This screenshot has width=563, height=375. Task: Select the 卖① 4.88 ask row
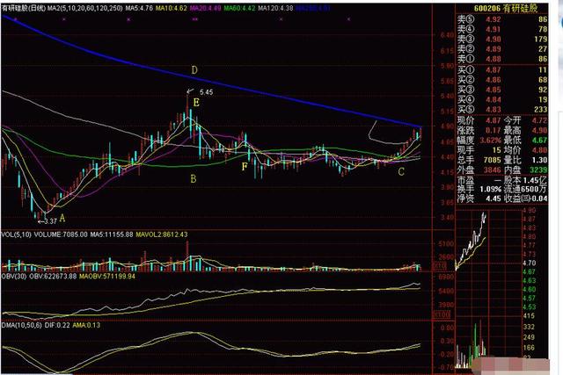coord(502,59)
